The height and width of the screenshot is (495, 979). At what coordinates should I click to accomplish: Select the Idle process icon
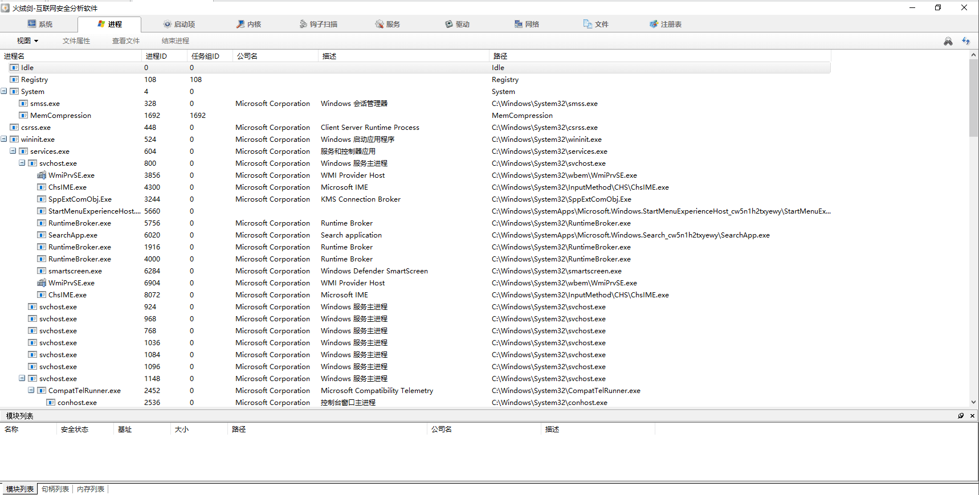(x=14, y=67)
